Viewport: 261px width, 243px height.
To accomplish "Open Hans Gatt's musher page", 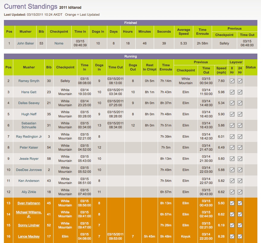I will point(29,92).
